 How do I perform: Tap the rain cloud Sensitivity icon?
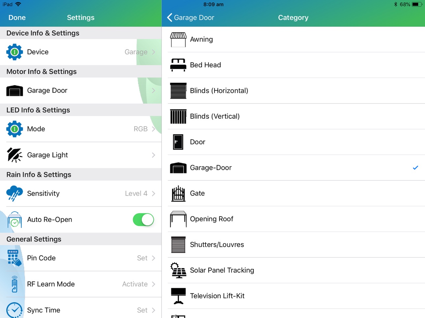point(14,193)
